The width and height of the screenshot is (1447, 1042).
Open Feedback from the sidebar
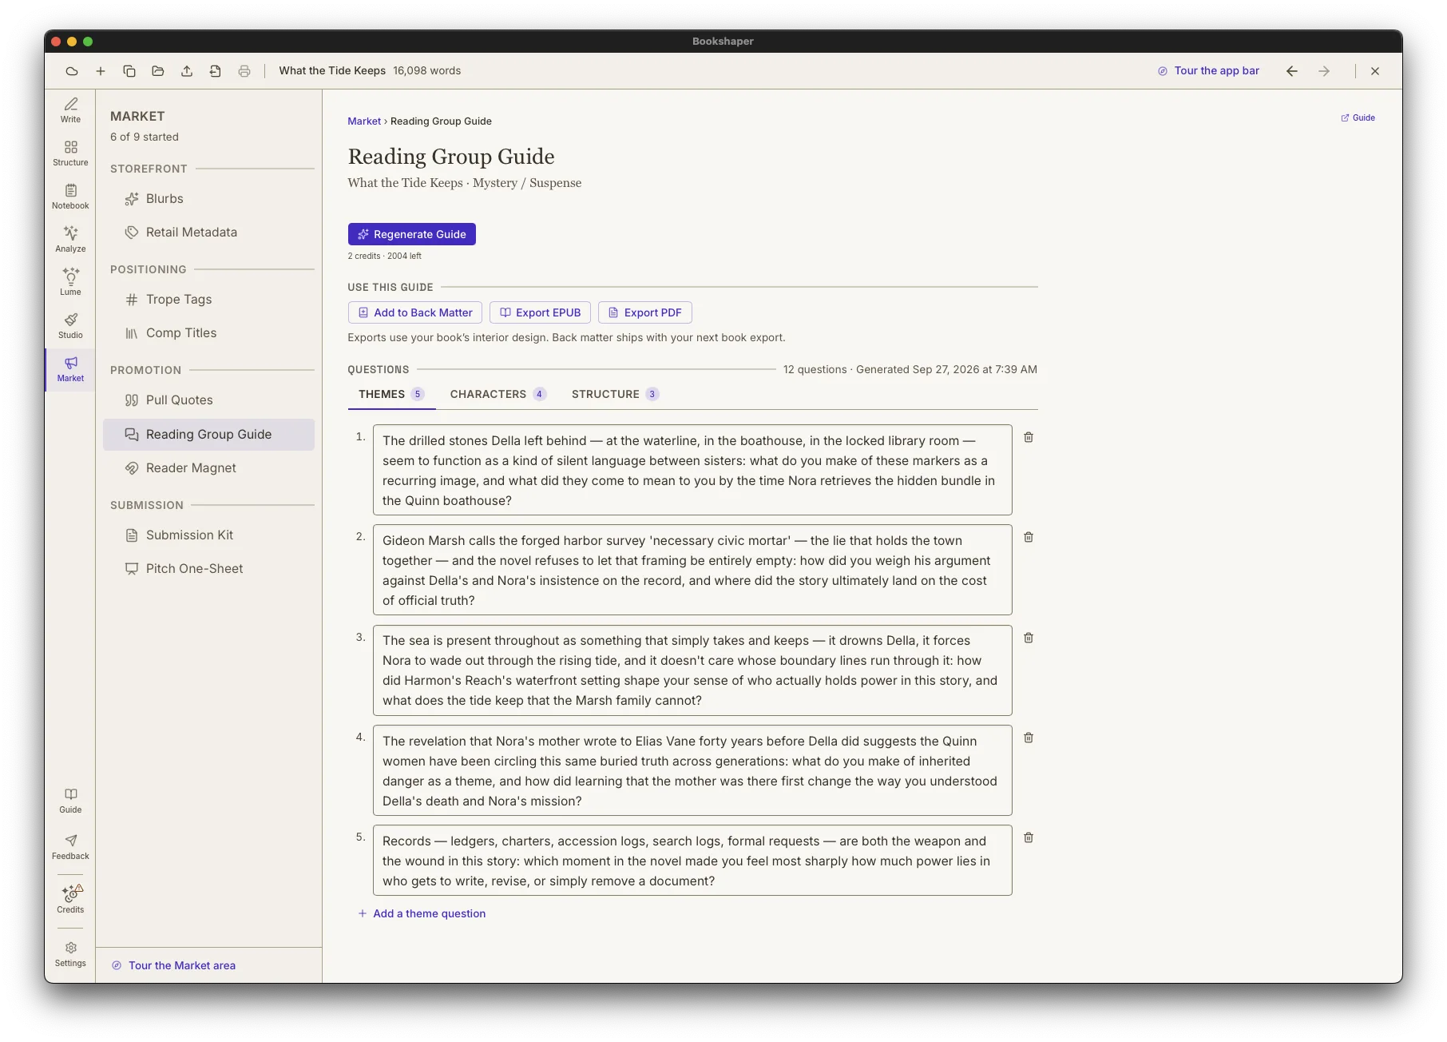(70, 847)
